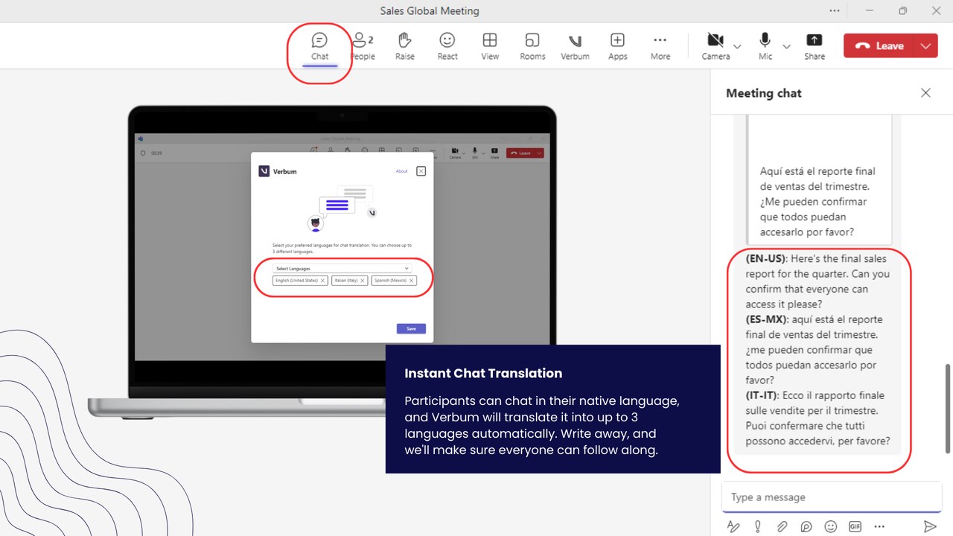Send the chat message
The image size is (953, 536).
[930, 526]
